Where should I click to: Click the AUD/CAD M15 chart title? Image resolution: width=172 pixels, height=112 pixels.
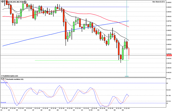(x=17, y=2)
